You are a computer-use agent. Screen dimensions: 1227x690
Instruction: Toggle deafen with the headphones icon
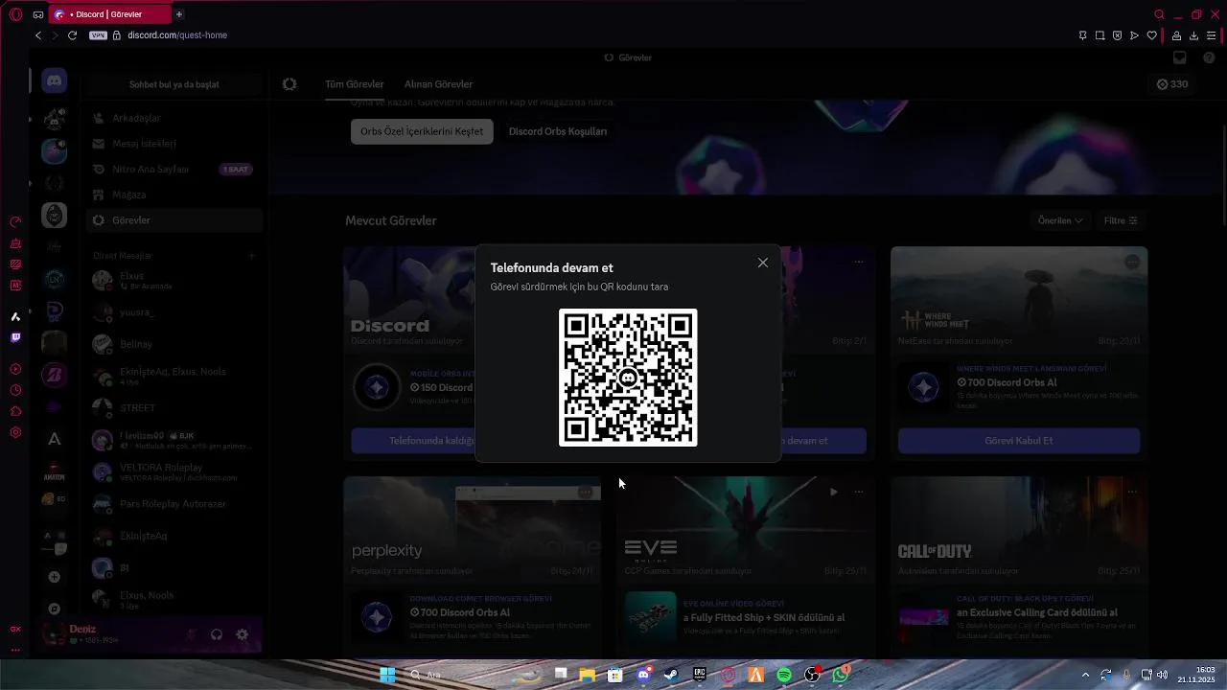click(x=217, y=634)
